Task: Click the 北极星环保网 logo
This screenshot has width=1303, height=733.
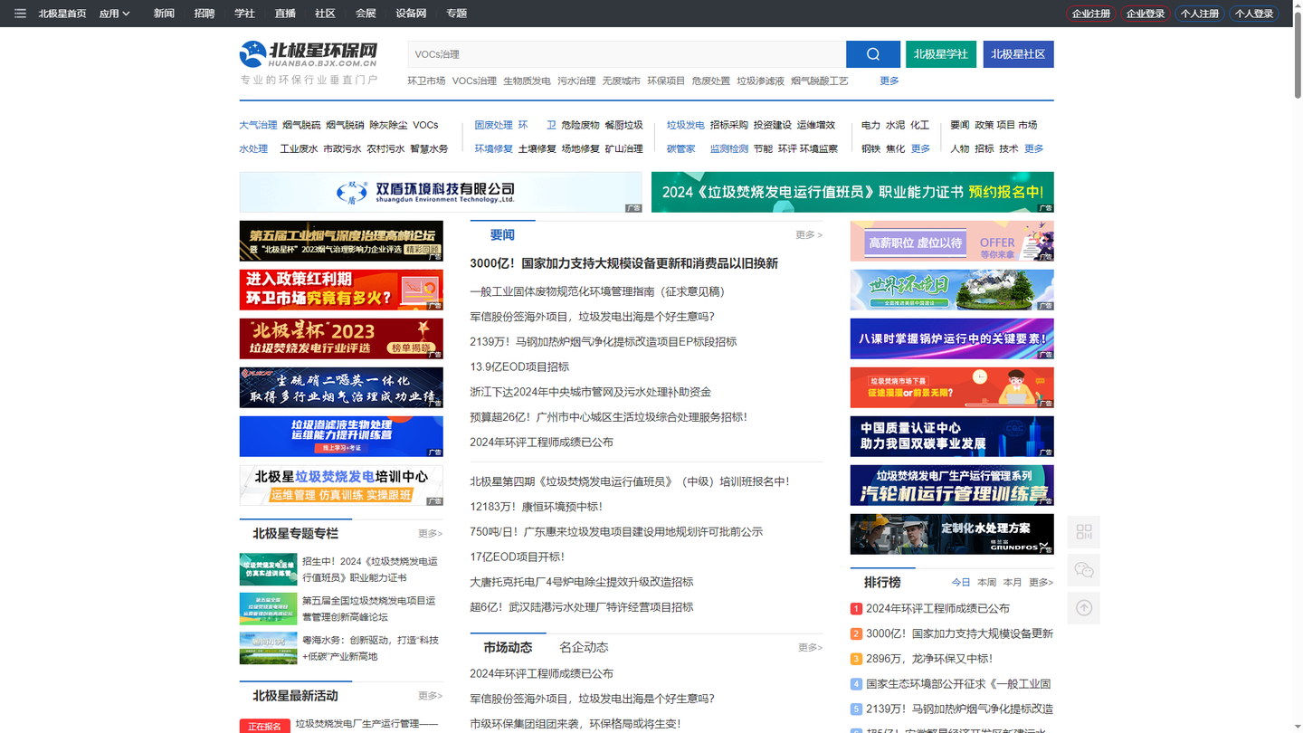Action: 309,54
